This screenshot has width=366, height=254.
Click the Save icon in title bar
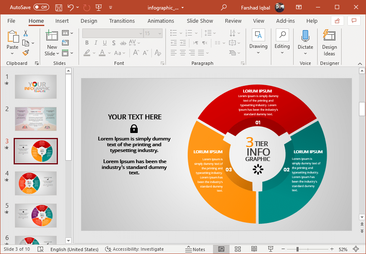click(58, 7)
